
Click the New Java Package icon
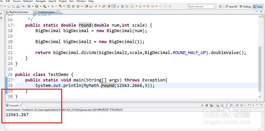pyautogui.click(x=73, y=6)
